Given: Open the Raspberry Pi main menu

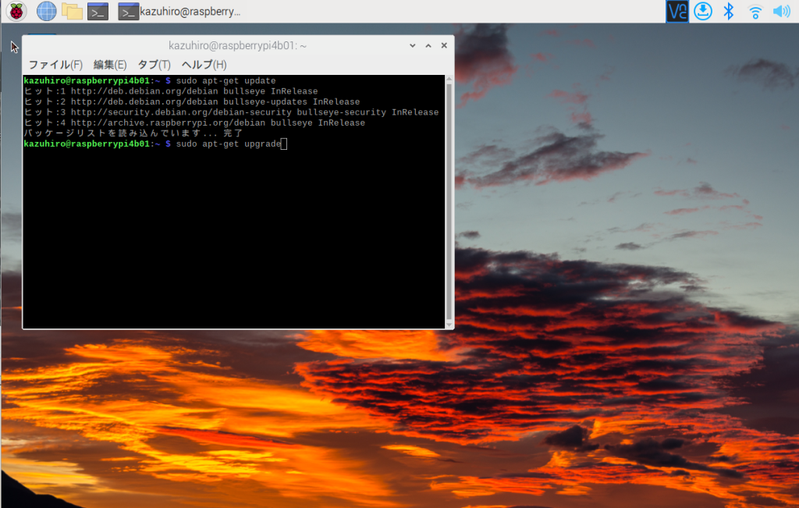Looking at the screenshot, I should coord(16,11).
